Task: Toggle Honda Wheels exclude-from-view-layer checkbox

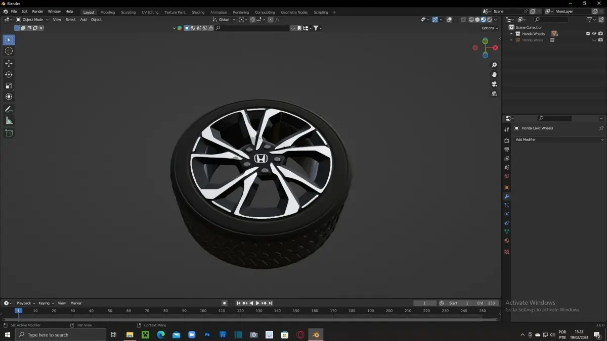Action: pyautogui.click(x=588, y=34)
